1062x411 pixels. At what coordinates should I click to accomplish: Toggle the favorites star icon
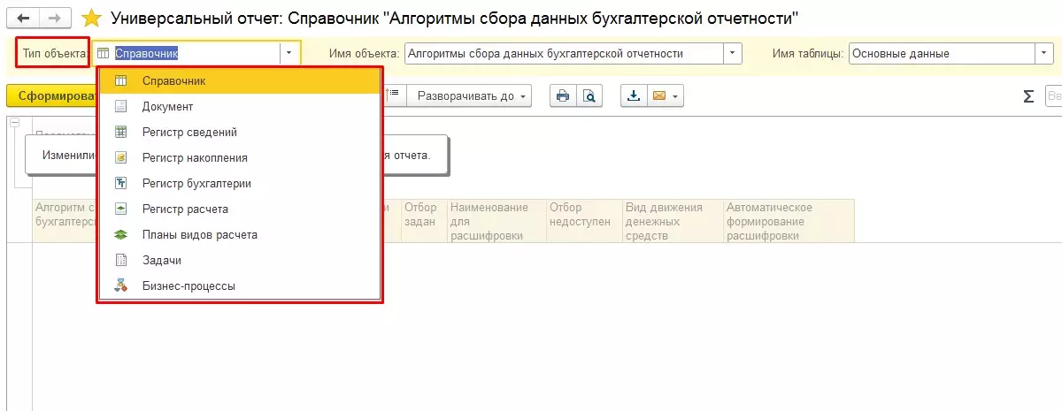(90, 18)
